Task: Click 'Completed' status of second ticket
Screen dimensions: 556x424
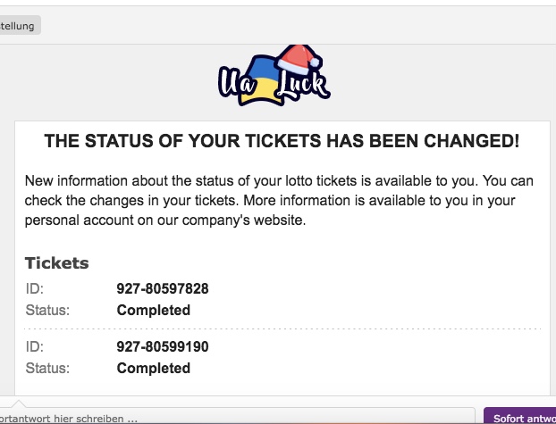Action: pyautogui.click(x=154, y=369)
